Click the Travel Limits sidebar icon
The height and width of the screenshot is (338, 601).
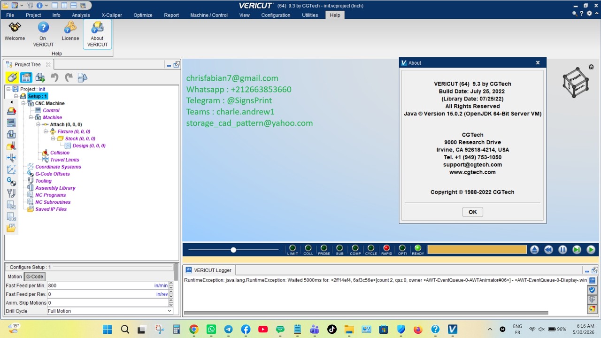(x=11, y=158)
